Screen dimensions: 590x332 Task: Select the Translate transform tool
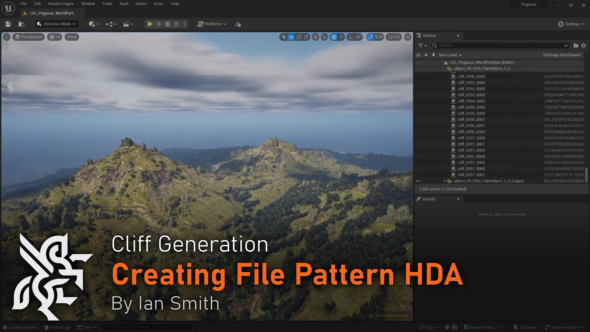click(x=291, y=37)
